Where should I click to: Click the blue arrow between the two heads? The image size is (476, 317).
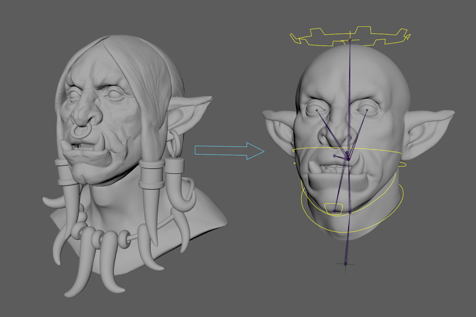(229, 151)
